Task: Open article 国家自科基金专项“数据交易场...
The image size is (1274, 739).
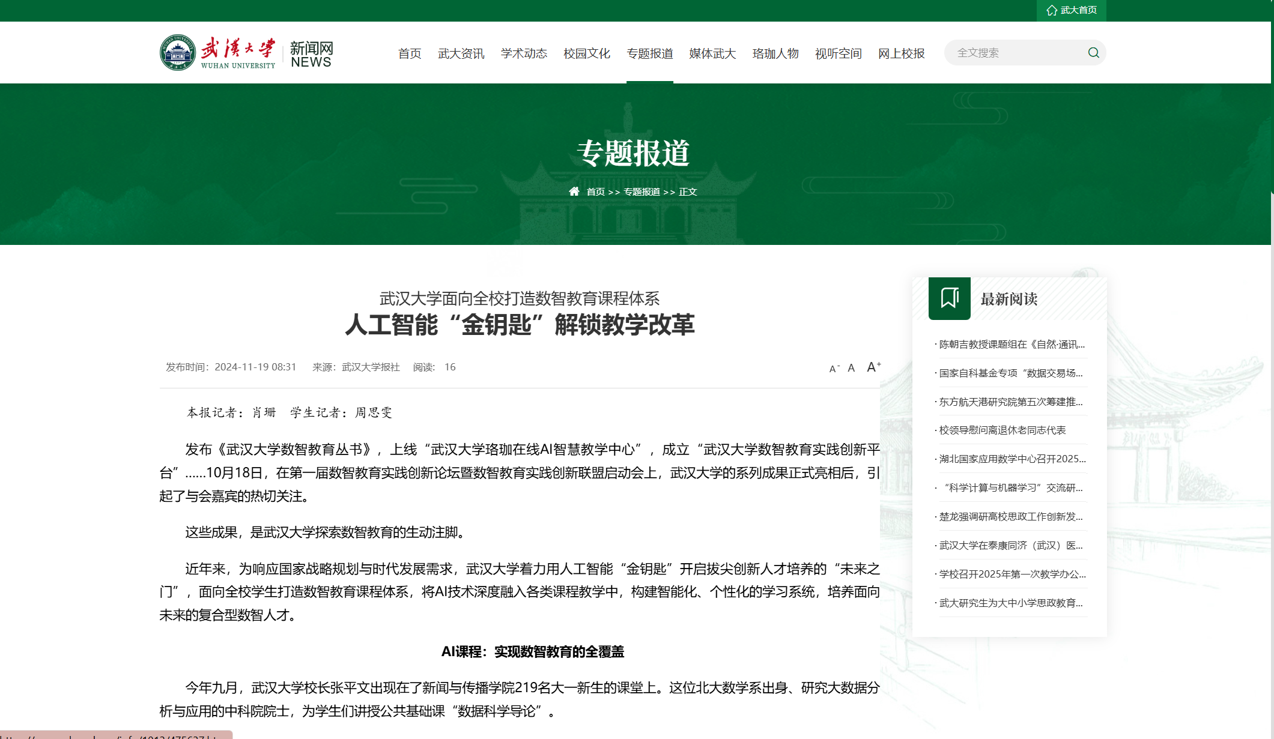Action: [x=1012, y=373]
